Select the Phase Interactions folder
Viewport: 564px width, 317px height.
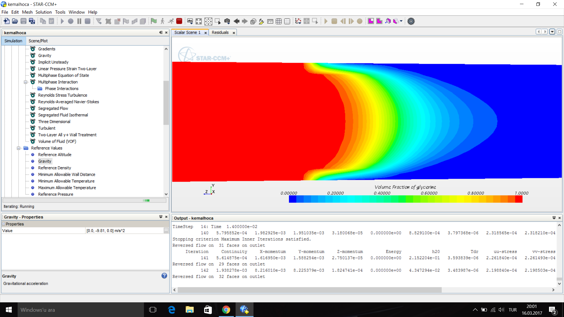[x=62, y=89]
